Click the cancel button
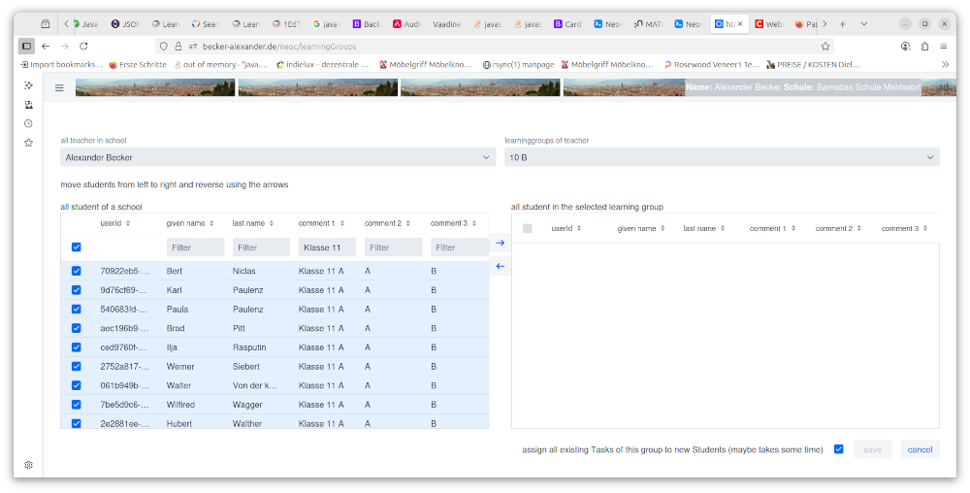Viewport: 970px width, 493px height. click(x=920, y=449)
